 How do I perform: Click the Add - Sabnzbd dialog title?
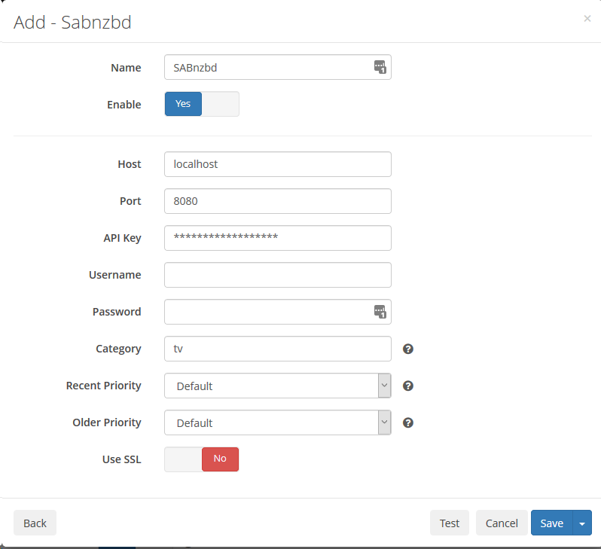(72, 23)
